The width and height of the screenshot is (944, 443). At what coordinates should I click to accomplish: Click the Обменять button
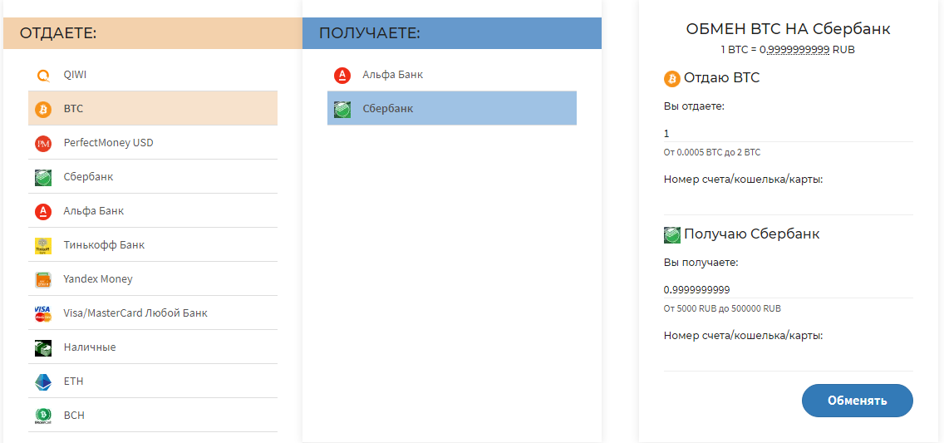(858, 401)
